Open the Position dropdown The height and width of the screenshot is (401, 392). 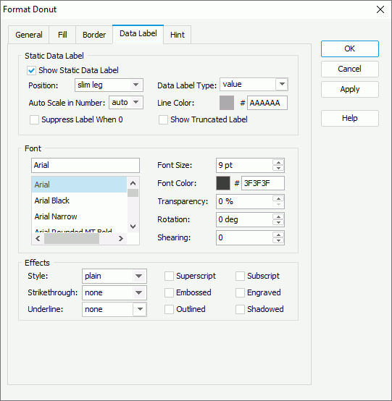(109, 85)
